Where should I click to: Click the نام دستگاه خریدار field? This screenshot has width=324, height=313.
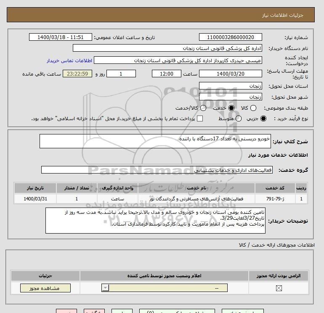[167, 48]
